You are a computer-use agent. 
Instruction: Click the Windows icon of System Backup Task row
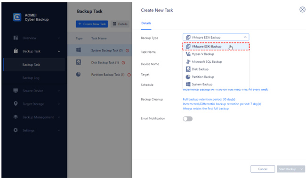click(79, 50)
